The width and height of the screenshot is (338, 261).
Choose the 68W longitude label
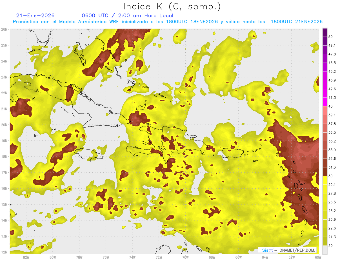212,257
